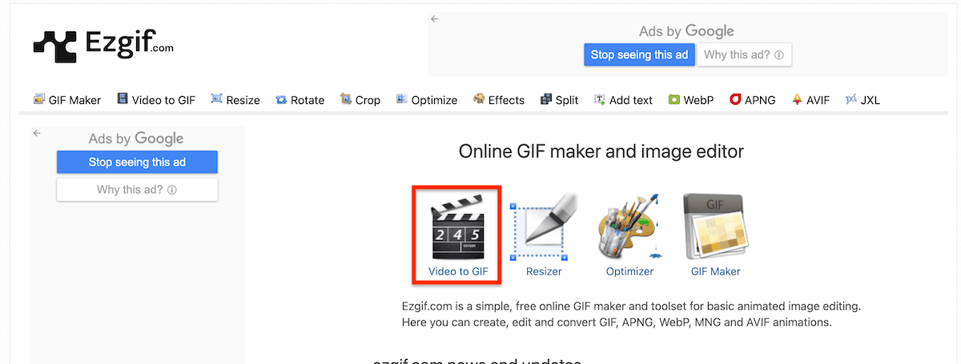Viewport: 961px width, 364px height.
Task: Click the back arrow in left sidebar ad
Action: click(x=37, y=134)
